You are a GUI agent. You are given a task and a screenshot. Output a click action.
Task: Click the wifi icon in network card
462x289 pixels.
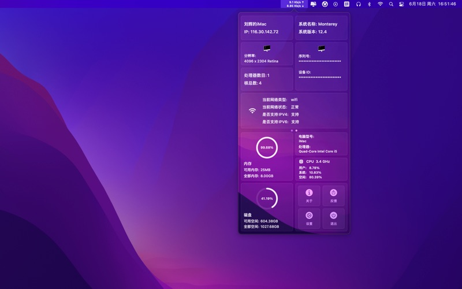click(x=252, y=111)
